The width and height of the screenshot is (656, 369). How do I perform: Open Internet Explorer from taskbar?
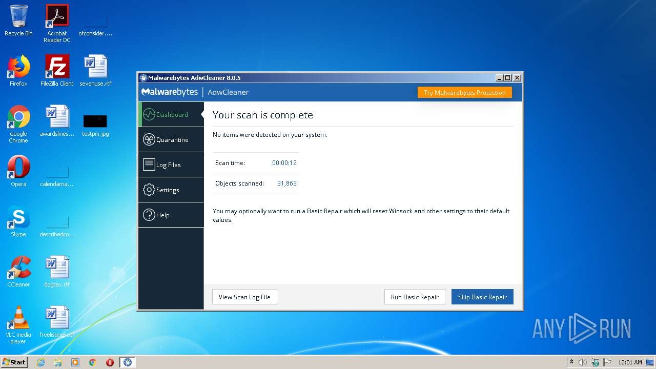(x=40, y=362)
